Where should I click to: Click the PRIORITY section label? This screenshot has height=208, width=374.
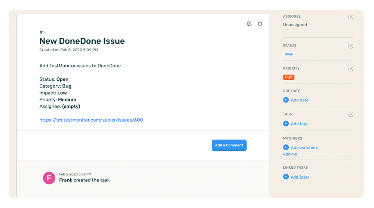tap(291, 68)
